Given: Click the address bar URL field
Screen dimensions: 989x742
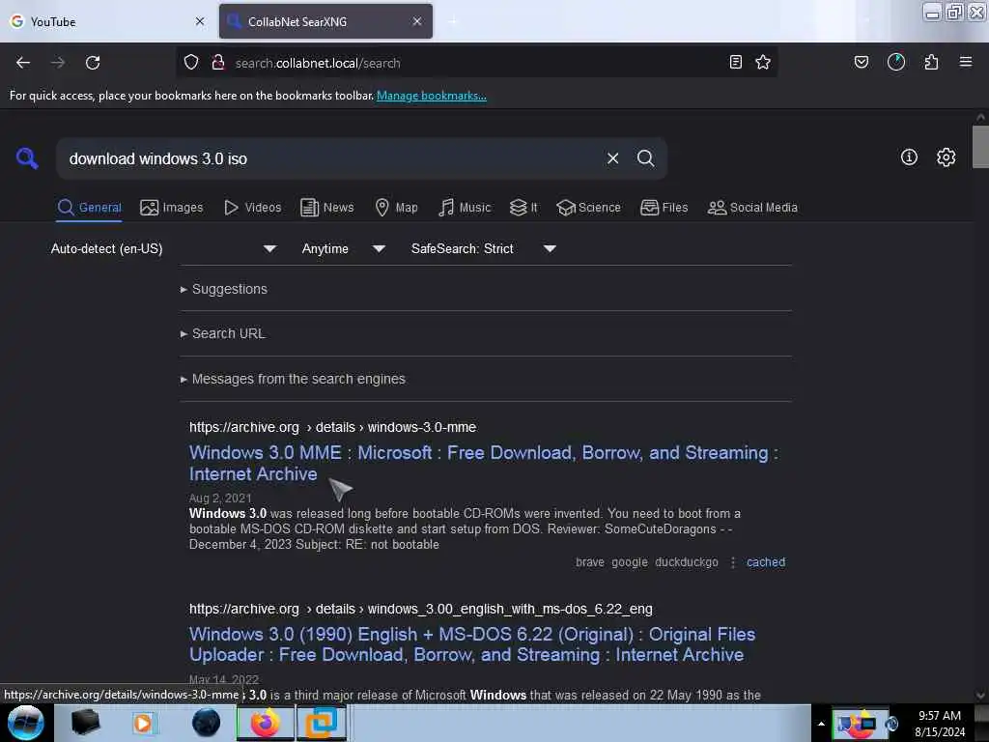Looking at the screenshot, I should [x=476, y=63].
